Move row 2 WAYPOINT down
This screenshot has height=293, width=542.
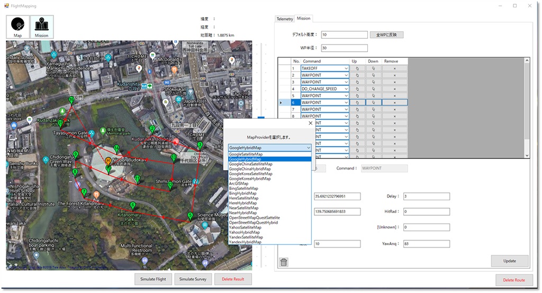click(x=373, y=75)
